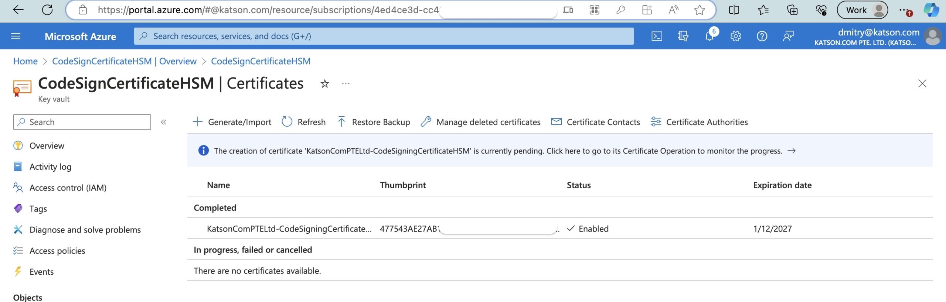The image size is (946, 302).
Task: Open Certificate Contacts
Action: coord(595,122)
